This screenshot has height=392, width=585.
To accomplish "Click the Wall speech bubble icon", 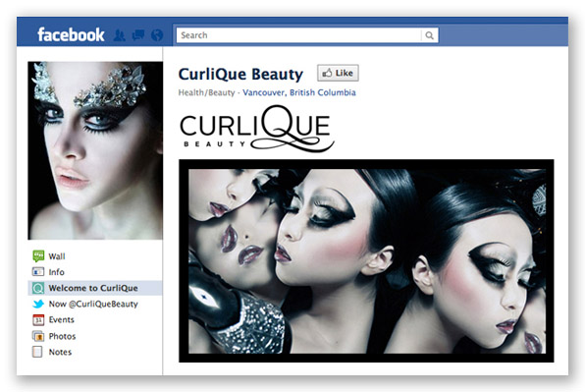I will click(x=38, y=256).
